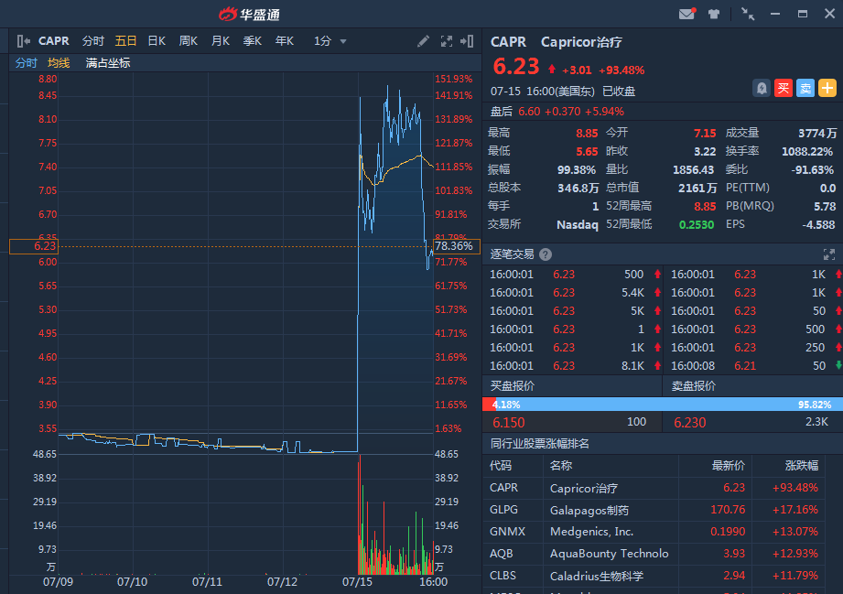Open the skin theme shirt icon
843x594 pixels.
point(714,14)
